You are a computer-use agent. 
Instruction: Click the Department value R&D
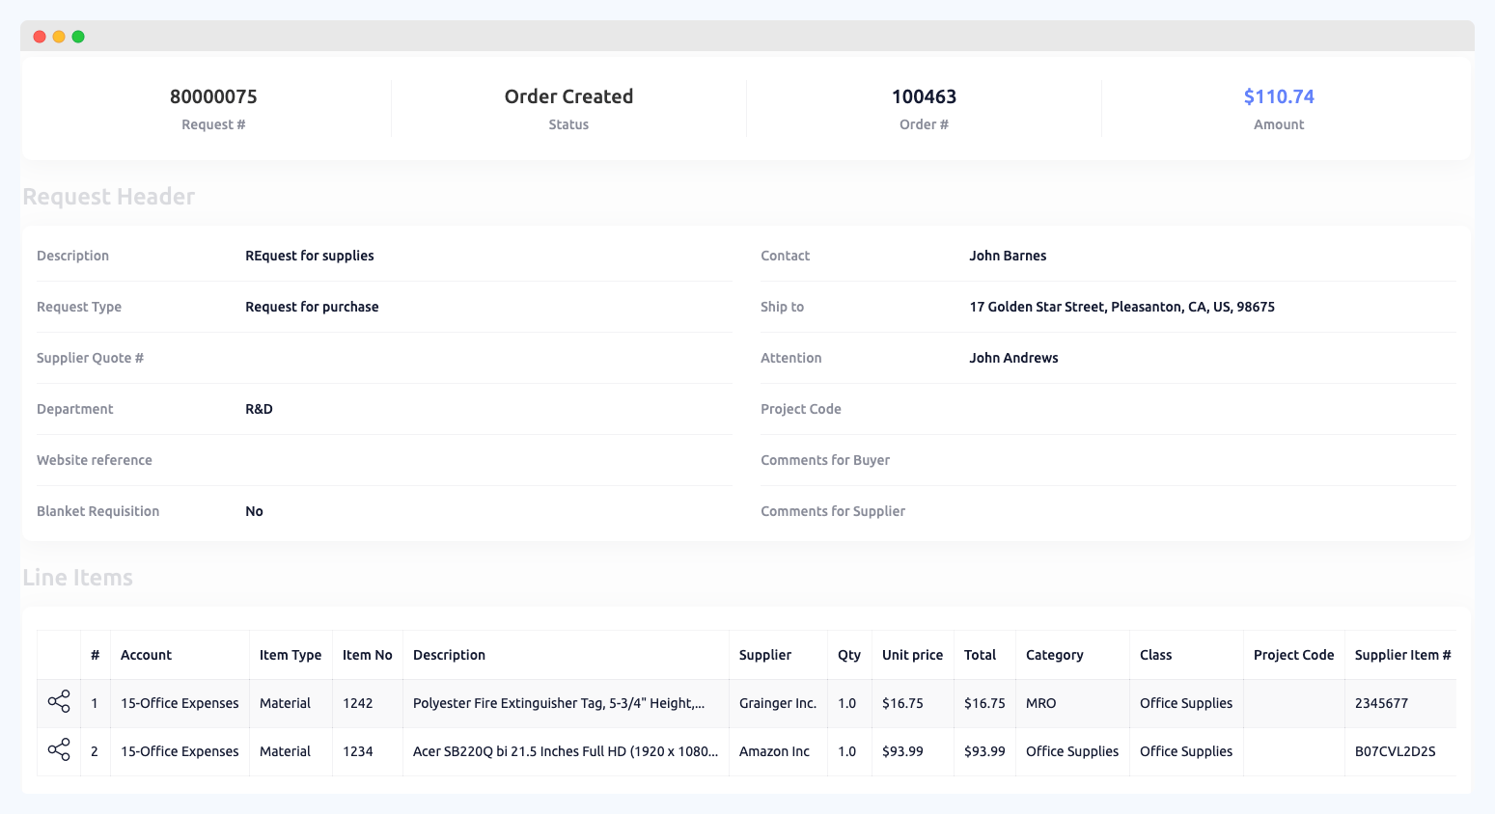(x=258, y=409)
